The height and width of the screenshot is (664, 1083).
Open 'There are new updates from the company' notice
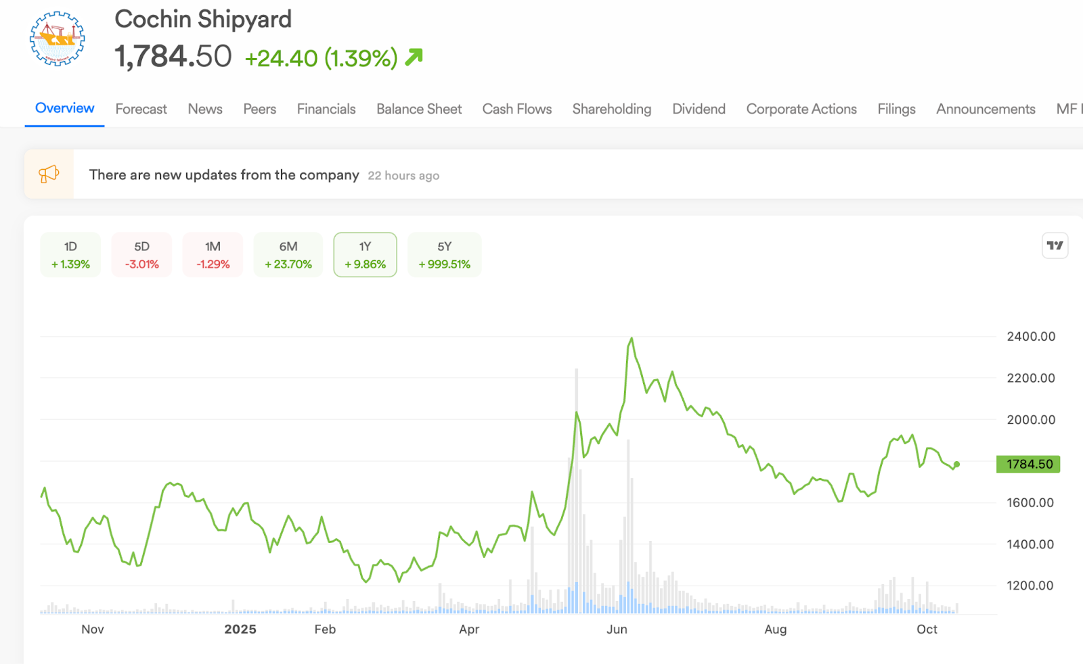(x=224, y=174)
